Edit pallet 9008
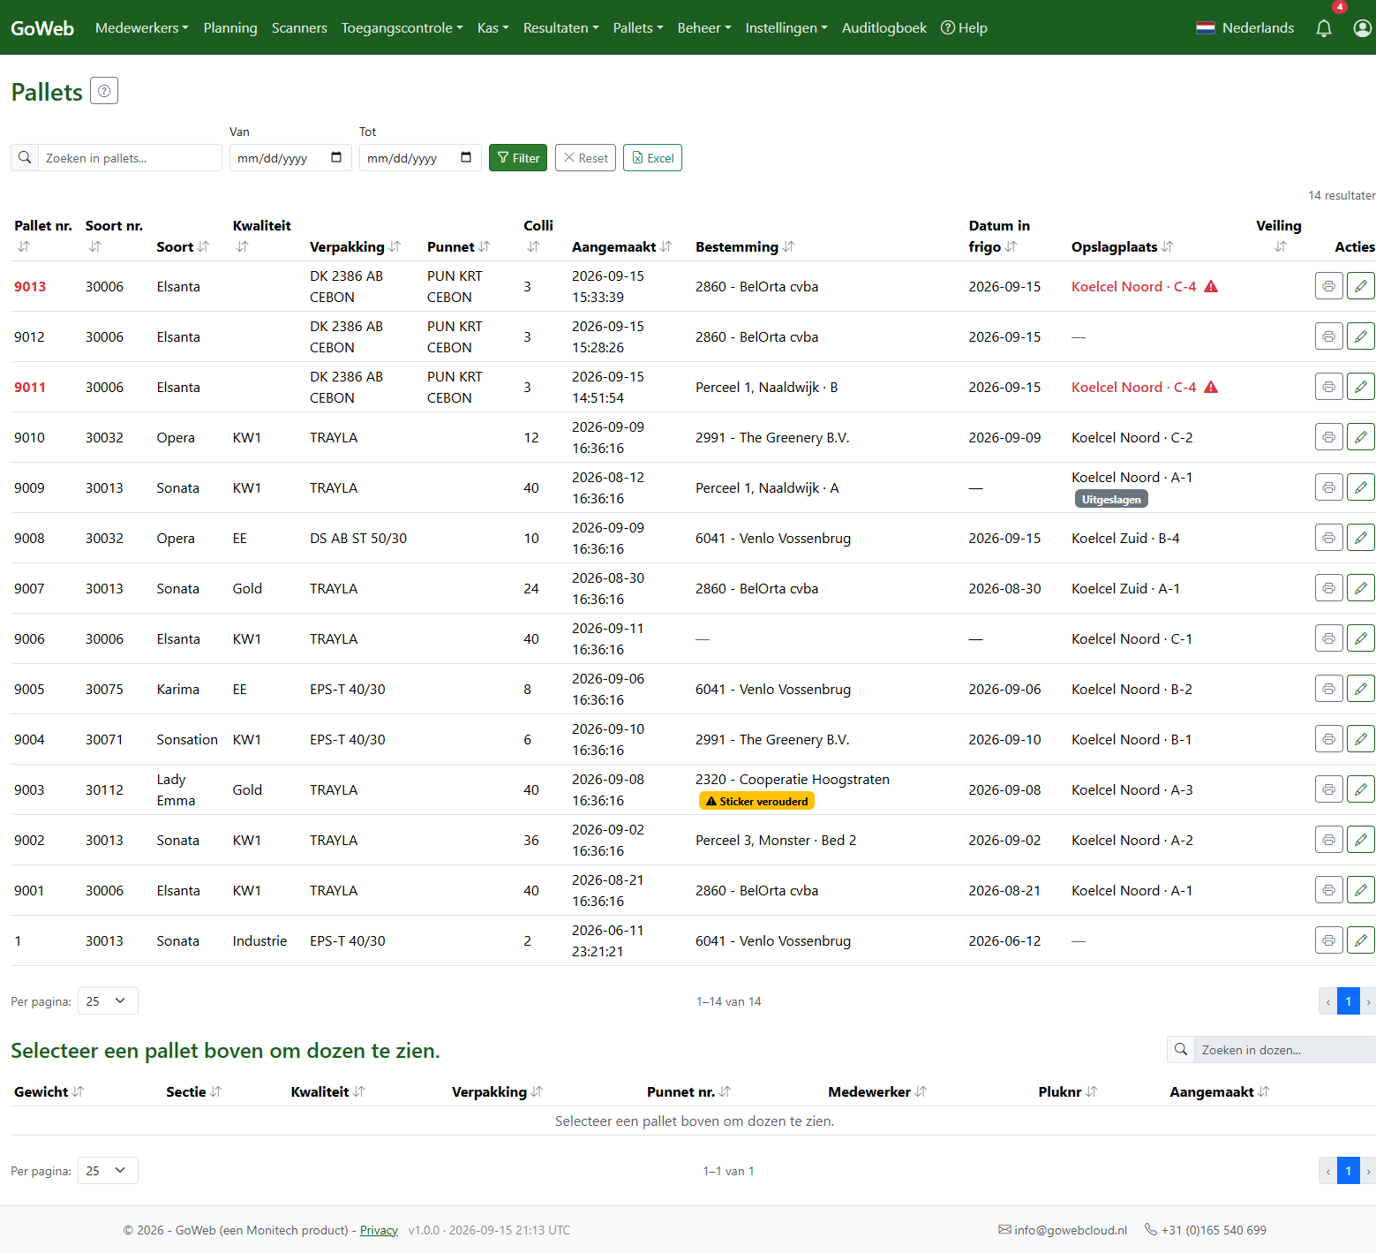Image resolution: width=1376 pixels, height=1253 pixels. click(x=1361, y=538)
